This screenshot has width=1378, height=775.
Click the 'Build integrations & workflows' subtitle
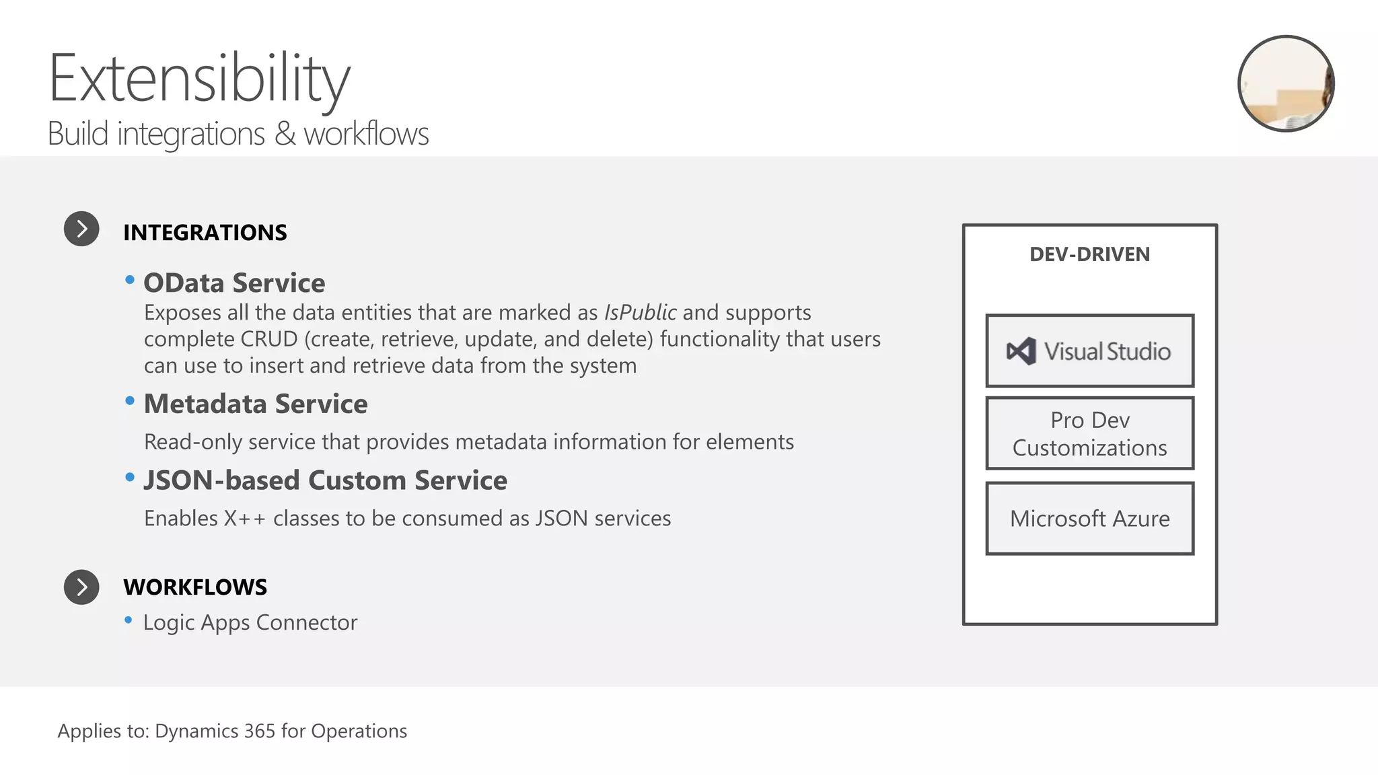[238, 134]
